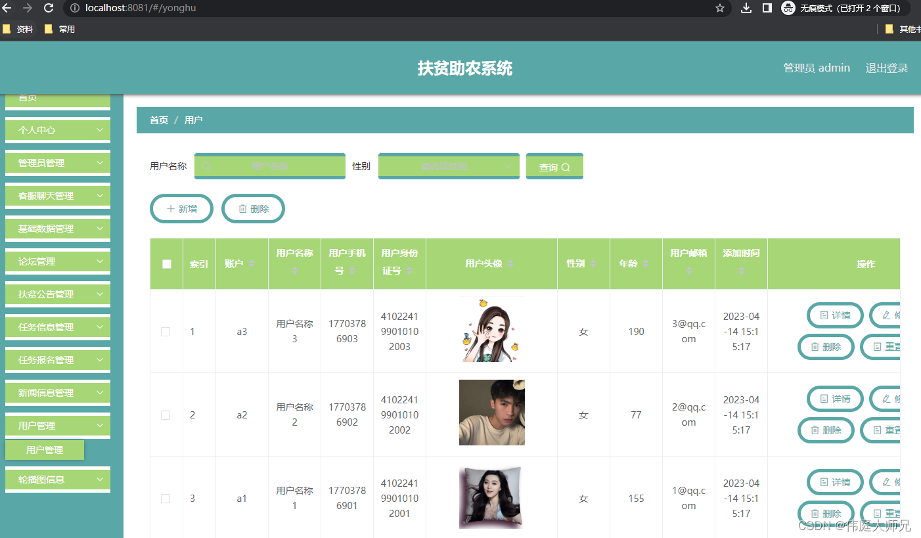
Task: Click 扶贫助农系统 header title
Action: (x=465, y=68)
